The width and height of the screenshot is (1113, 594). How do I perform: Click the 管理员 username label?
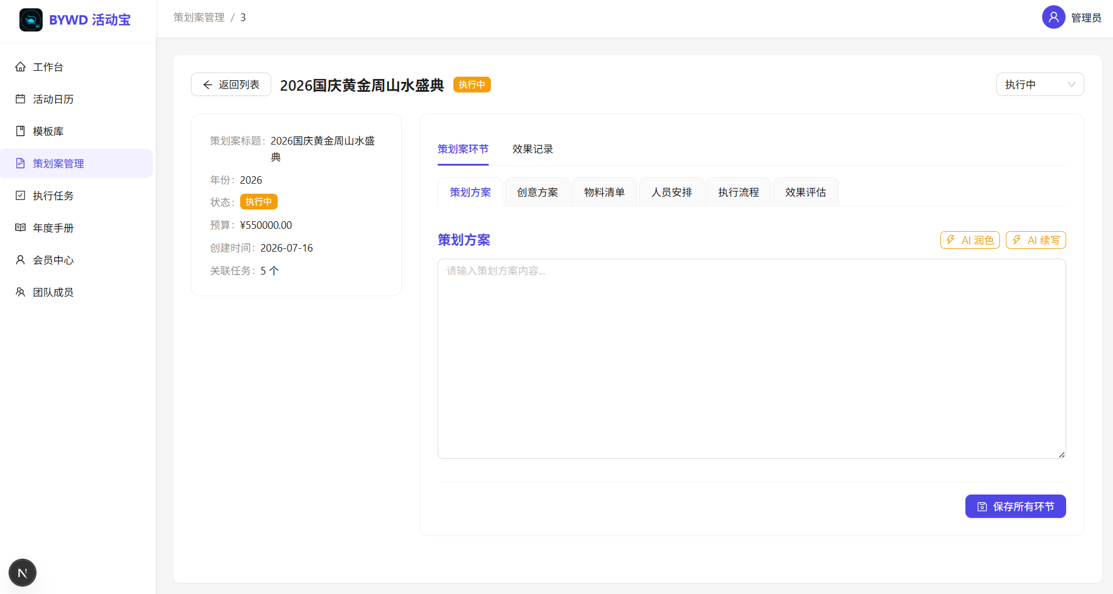pyautogui.click(x=1086, y=18)
